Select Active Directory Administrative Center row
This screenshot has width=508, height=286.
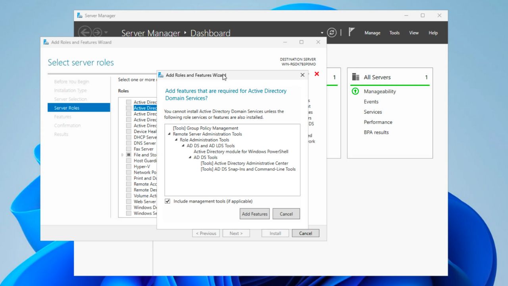[x=244, y=163]
